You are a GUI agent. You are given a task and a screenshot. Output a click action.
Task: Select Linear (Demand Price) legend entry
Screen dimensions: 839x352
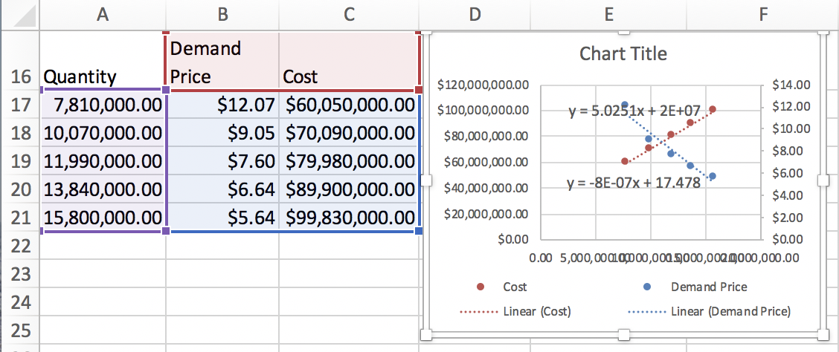coord(730,312)
